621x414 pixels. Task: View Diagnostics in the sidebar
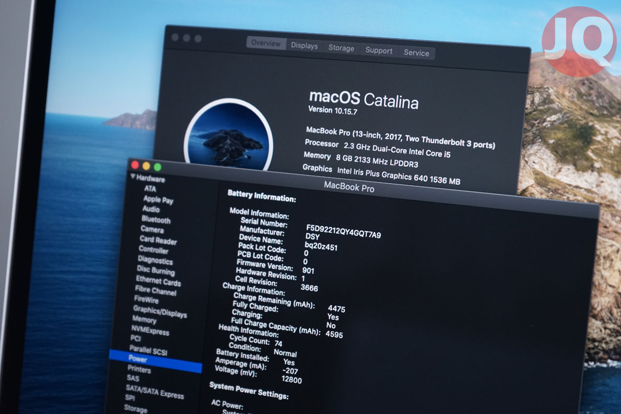tap(155, 260)
